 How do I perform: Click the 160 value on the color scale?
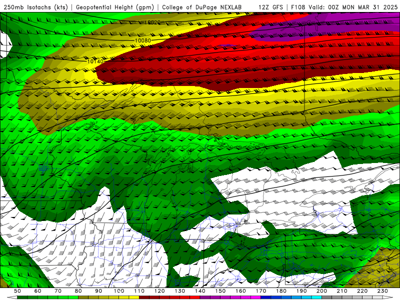[241, 291]
